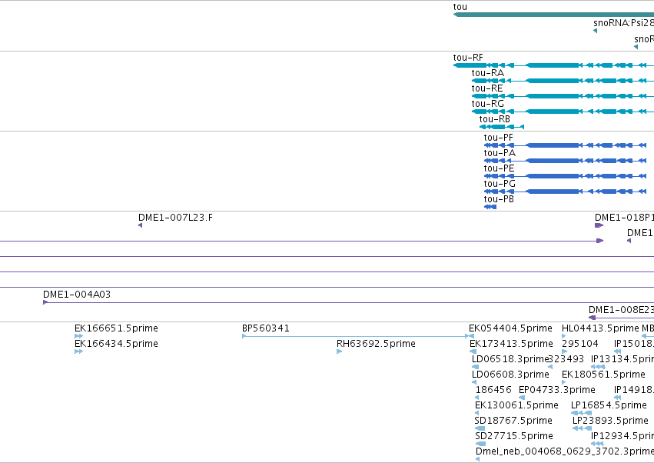Click the DME1-018P purple arrow glyph
Screen dimensions: 654x463
tap(599, 225)
